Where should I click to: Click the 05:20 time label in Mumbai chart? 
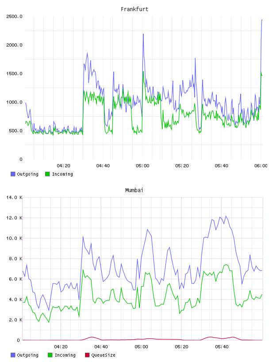181,347
